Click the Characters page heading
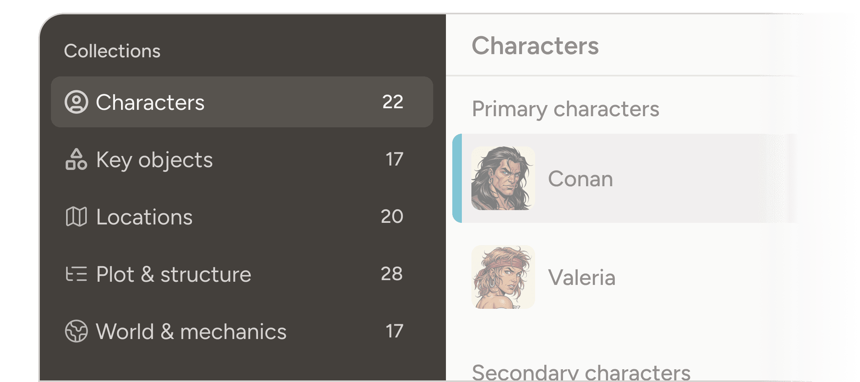860x382 pixels. [x=536, y=46]
